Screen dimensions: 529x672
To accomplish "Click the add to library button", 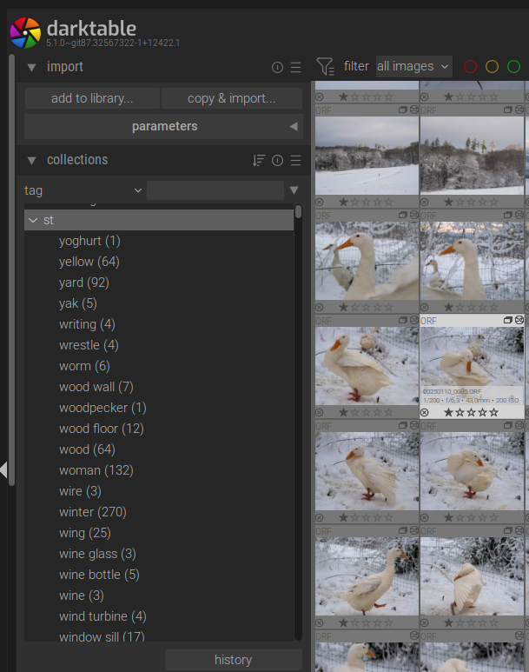I will pyautogui.click(x=92, y=98).
